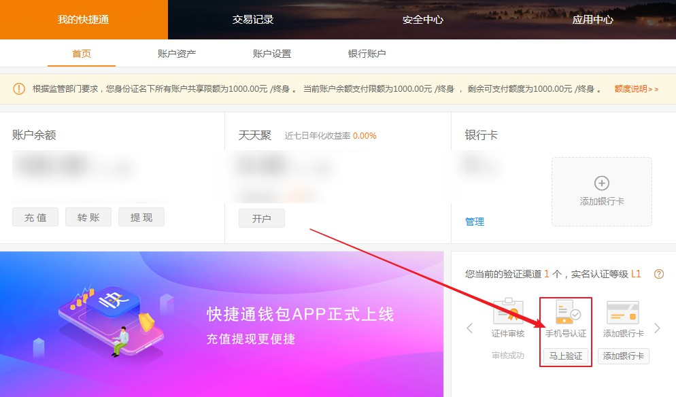Expand more verification channels with right arrow
Viewport: 676px width, 397px height.
(659, 328)
